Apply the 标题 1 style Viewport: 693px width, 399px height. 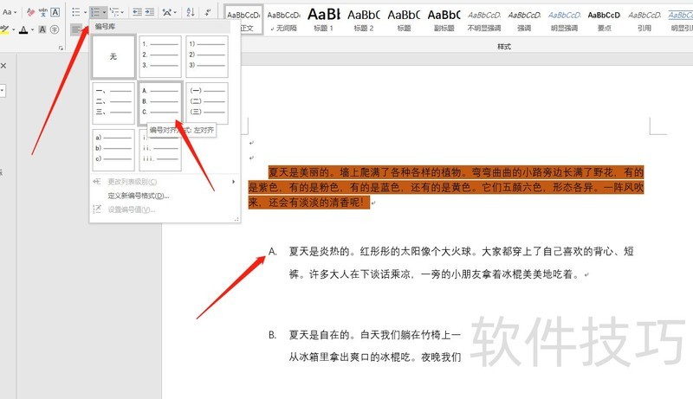click(x=324, y=21)
